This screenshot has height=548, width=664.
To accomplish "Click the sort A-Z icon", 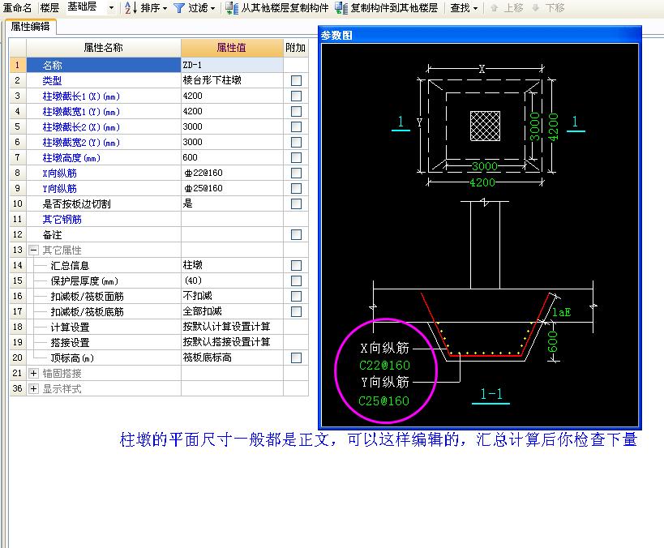I will click(131, 7).
